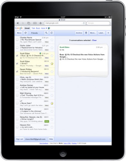
Task: Star the Charles Norris conversation
Action: (x=52, y=40)
